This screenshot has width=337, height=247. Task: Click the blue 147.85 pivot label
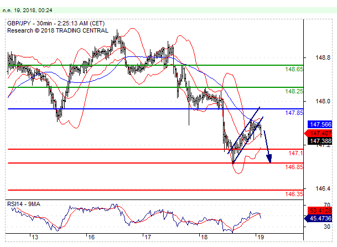click(294, 113)
